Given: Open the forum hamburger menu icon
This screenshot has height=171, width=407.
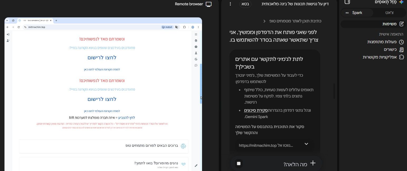Looking at the screenshot, I should point(196,35).
